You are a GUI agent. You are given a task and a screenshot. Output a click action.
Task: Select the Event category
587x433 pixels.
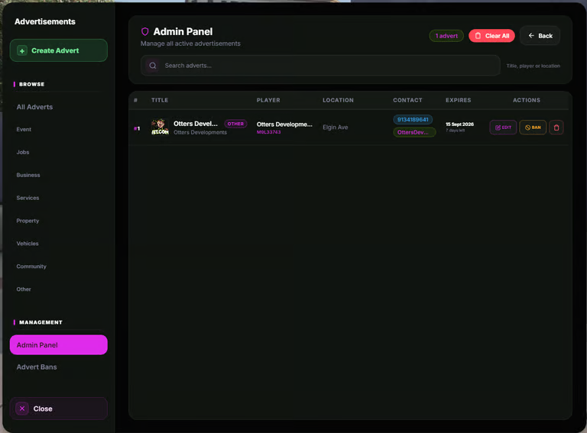(x=24, y=129)
